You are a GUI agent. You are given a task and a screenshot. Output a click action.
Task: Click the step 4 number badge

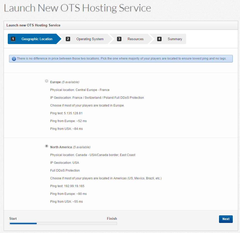(159, 39)
